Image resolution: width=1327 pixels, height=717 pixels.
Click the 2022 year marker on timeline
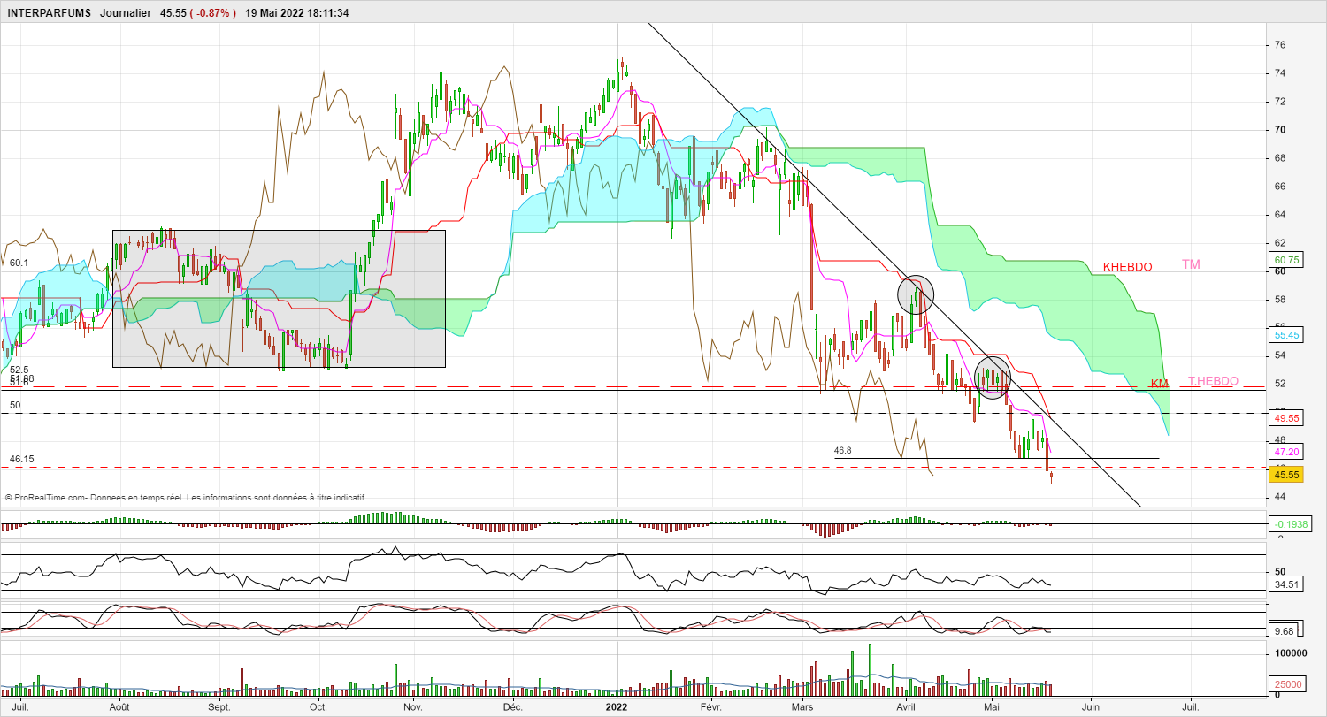pos(617,707)
